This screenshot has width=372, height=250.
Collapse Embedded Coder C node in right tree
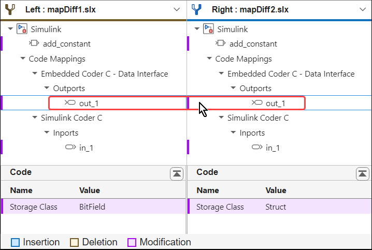[x=221, y=73]
